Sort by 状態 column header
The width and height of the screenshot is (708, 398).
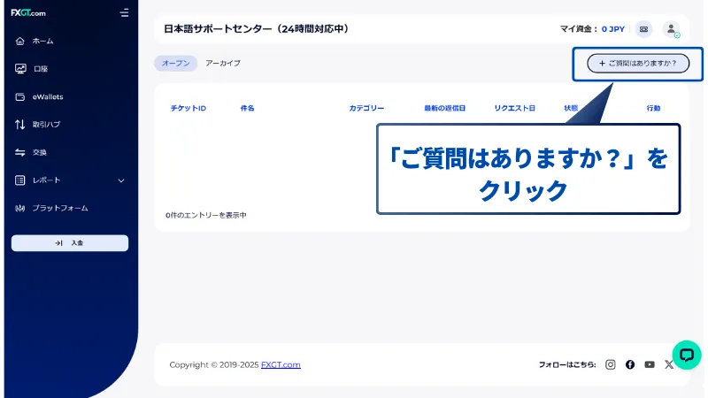tap(571, 108)
